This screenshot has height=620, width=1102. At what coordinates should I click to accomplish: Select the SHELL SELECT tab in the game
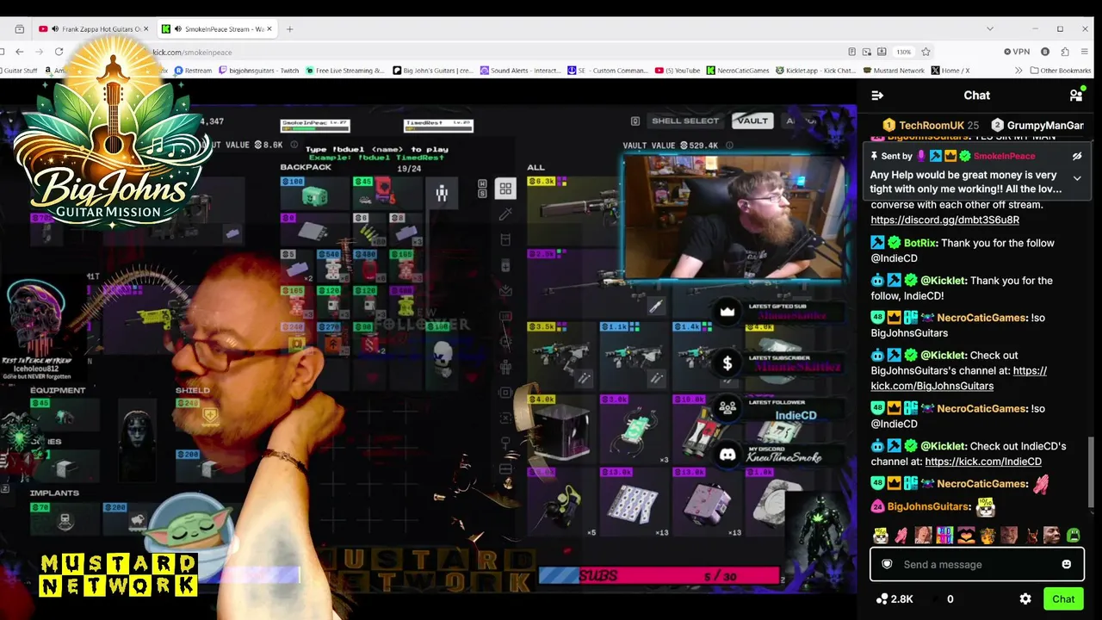685,121
